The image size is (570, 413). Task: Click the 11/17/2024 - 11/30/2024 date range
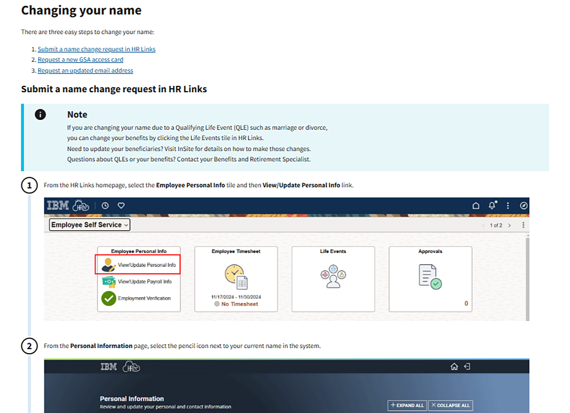coord(236,297)
